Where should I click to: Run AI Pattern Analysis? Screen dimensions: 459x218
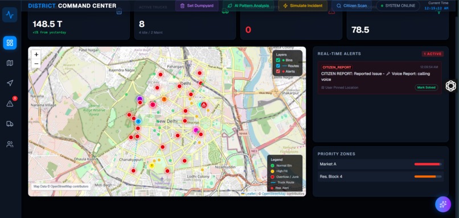tap(248, 6)
